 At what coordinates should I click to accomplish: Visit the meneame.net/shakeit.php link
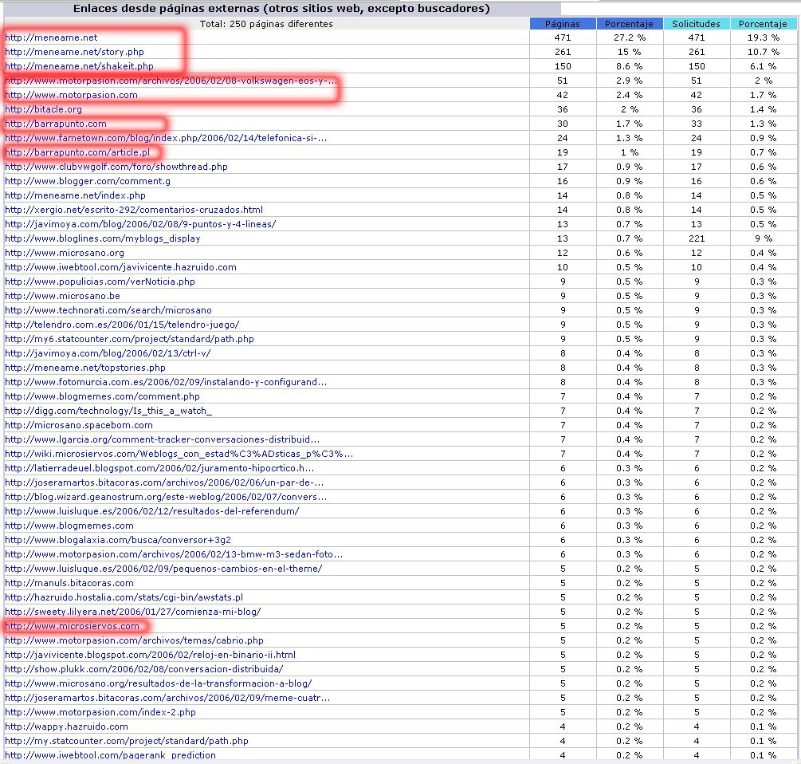(79, 66)
